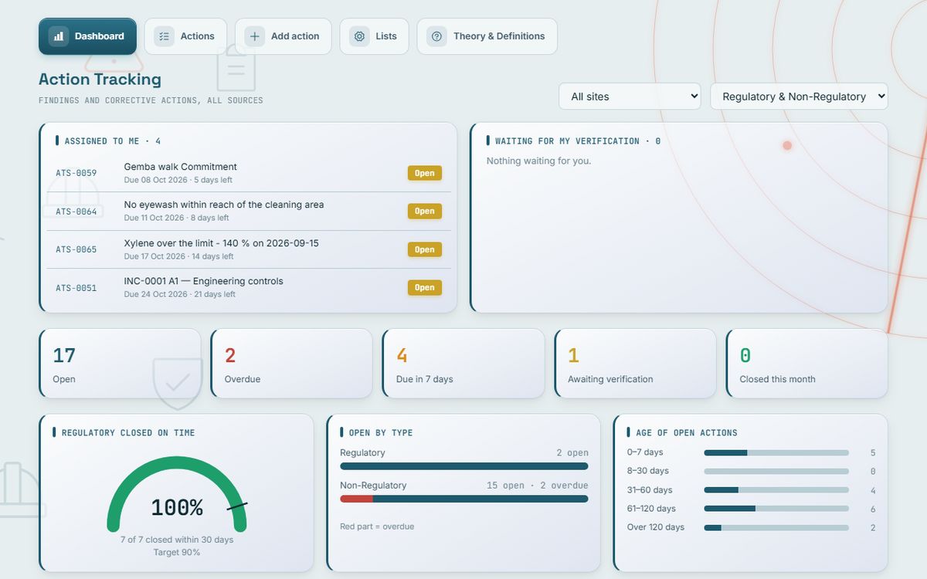927x579 pixels.
Task: Click the eyewash cleaning area action title
Action: [224, 205]
